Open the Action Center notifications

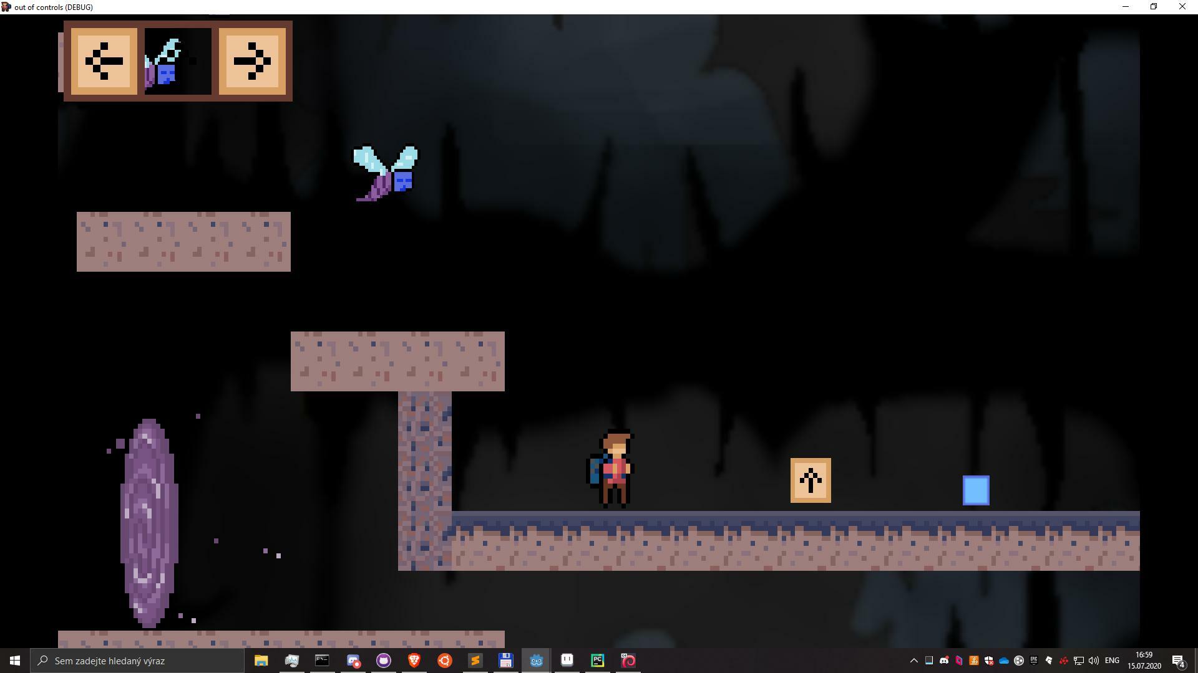tap(1178, 661)
